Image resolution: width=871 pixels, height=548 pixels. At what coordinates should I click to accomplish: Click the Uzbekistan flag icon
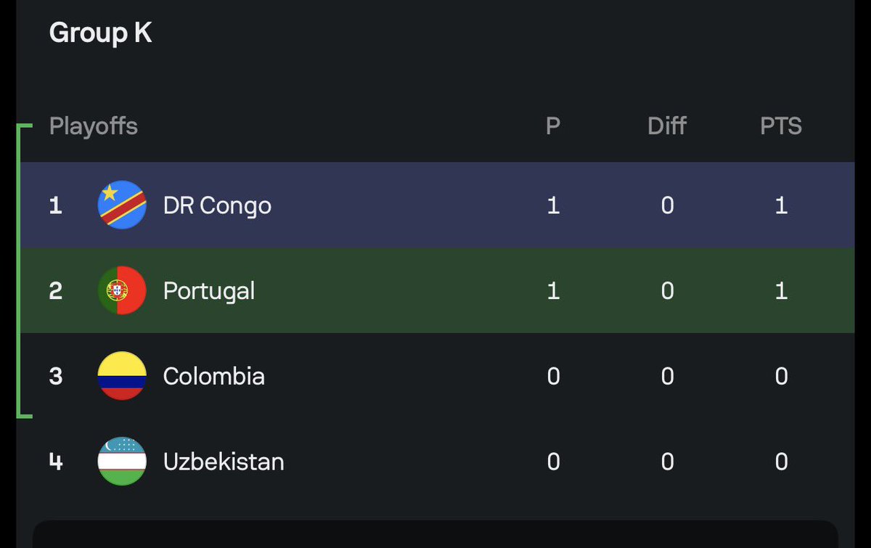coord(122,462)
